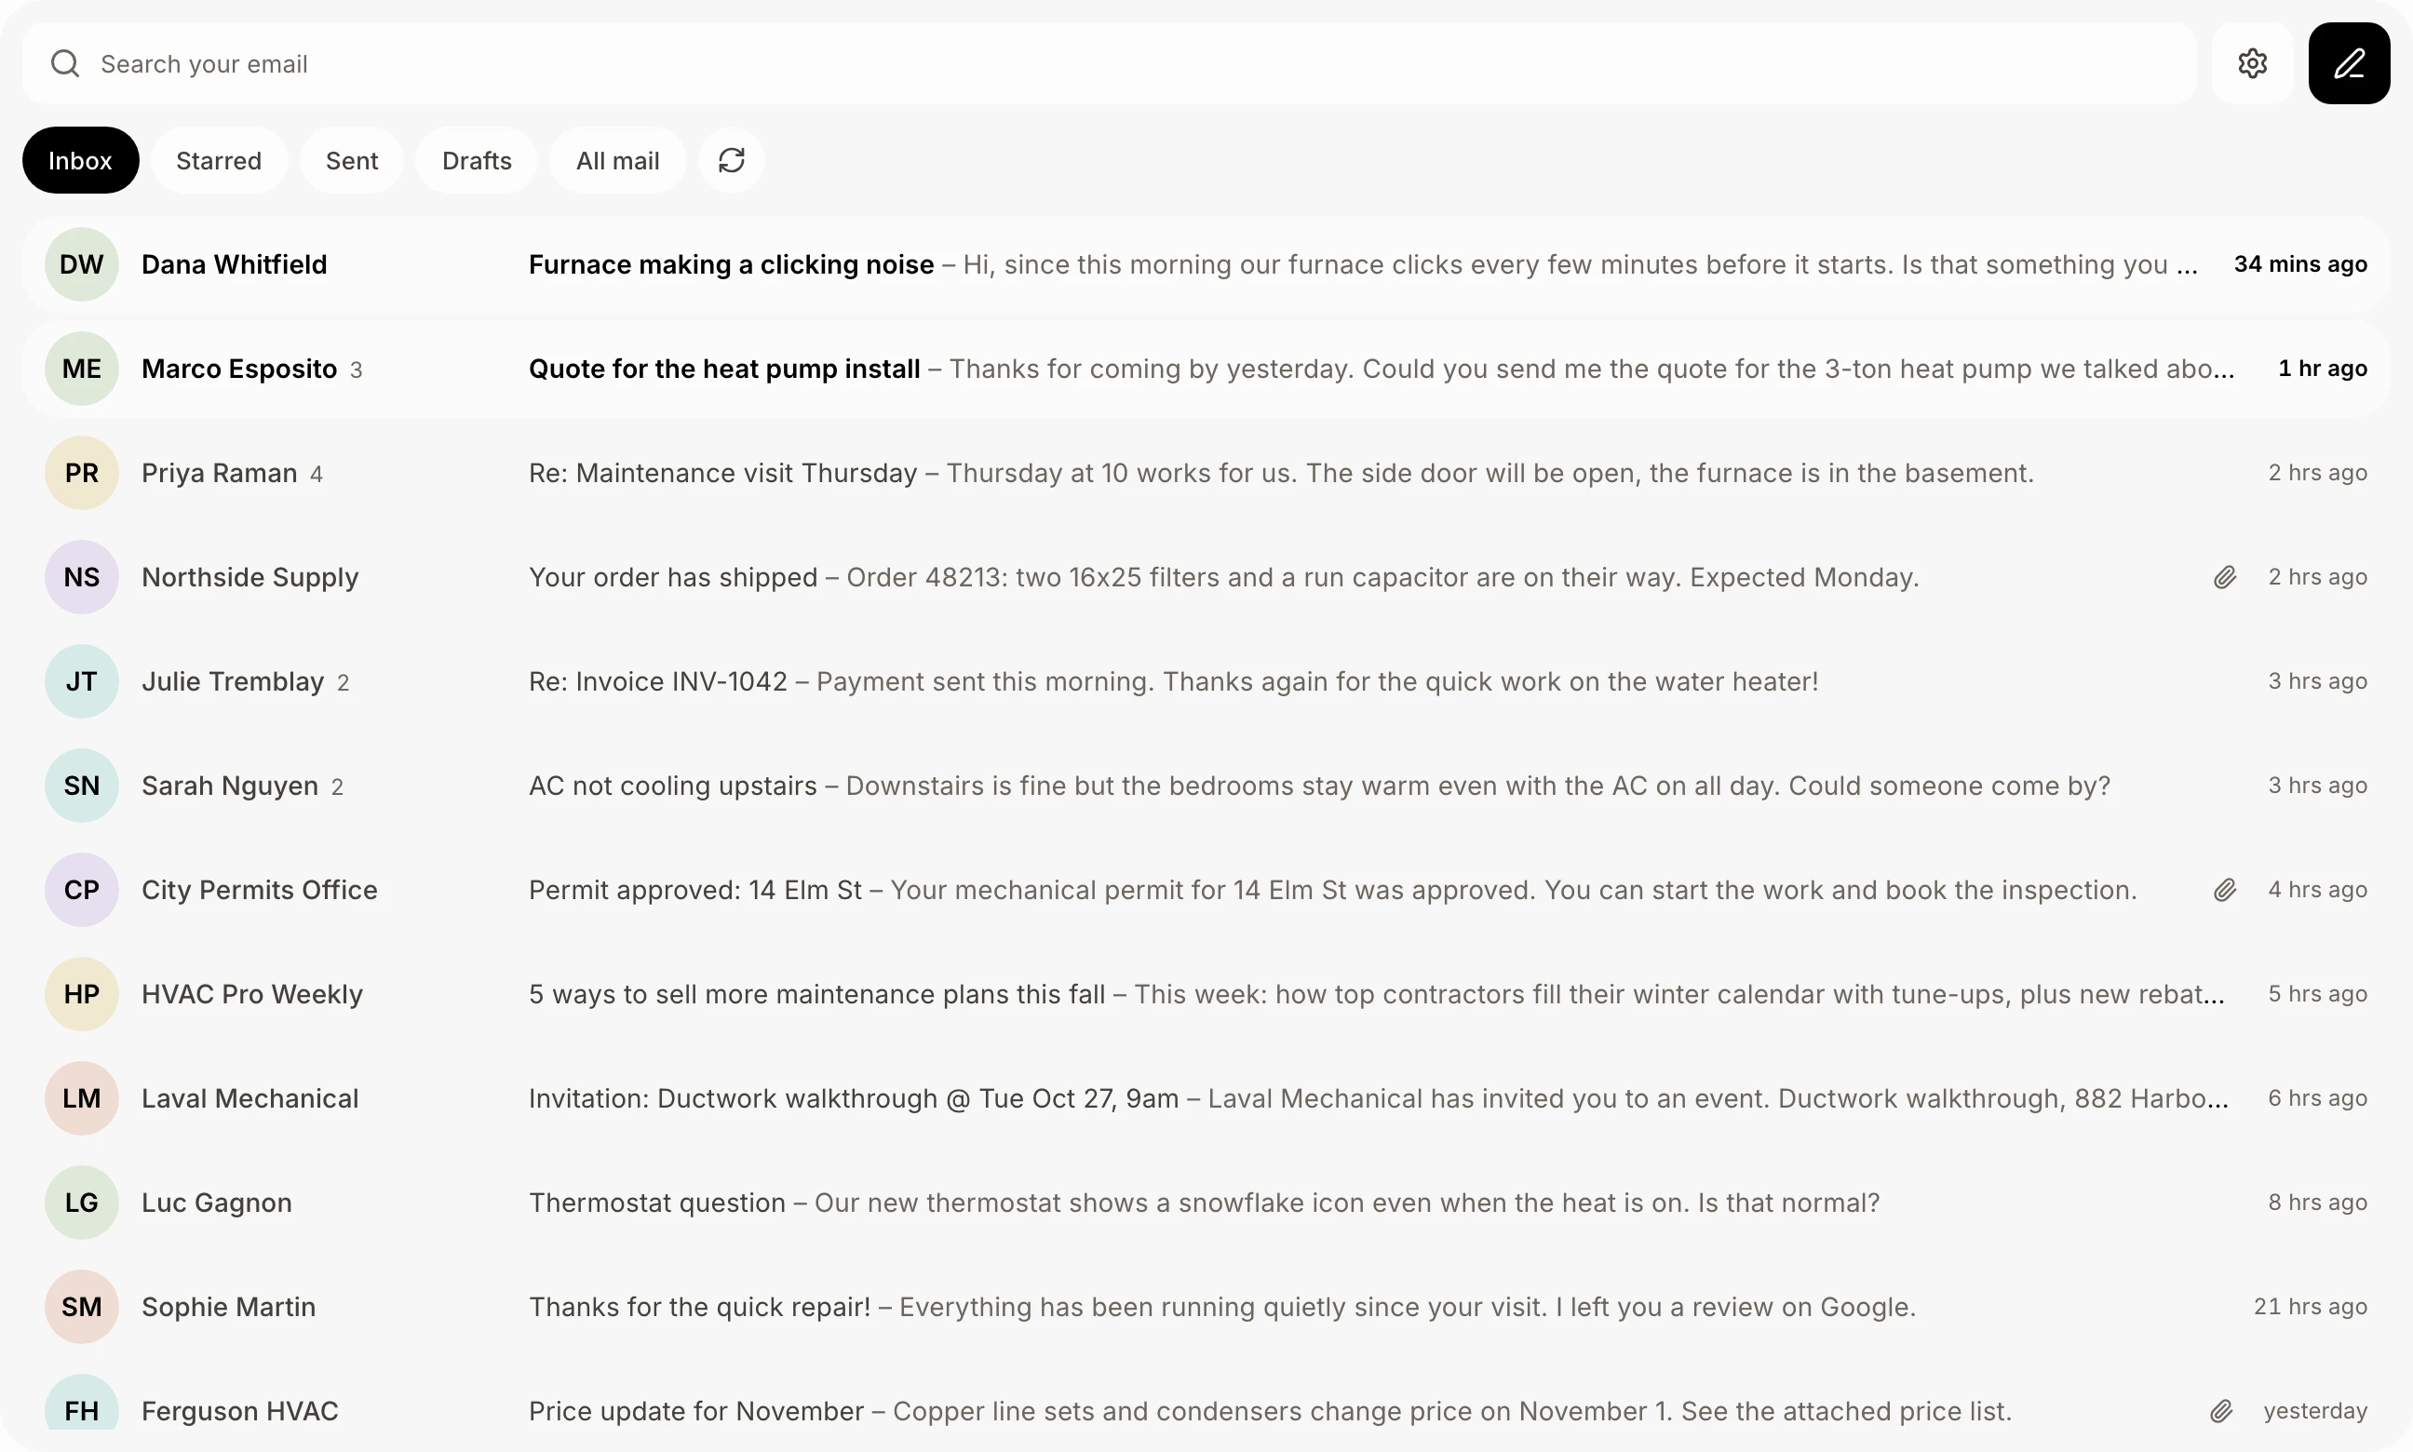Open "Thanks for the quick repair!" email

pos(1206,1307)
